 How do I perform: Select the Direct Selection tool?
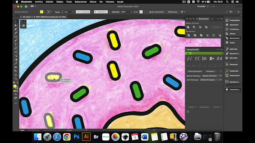[x=16, y=25]
